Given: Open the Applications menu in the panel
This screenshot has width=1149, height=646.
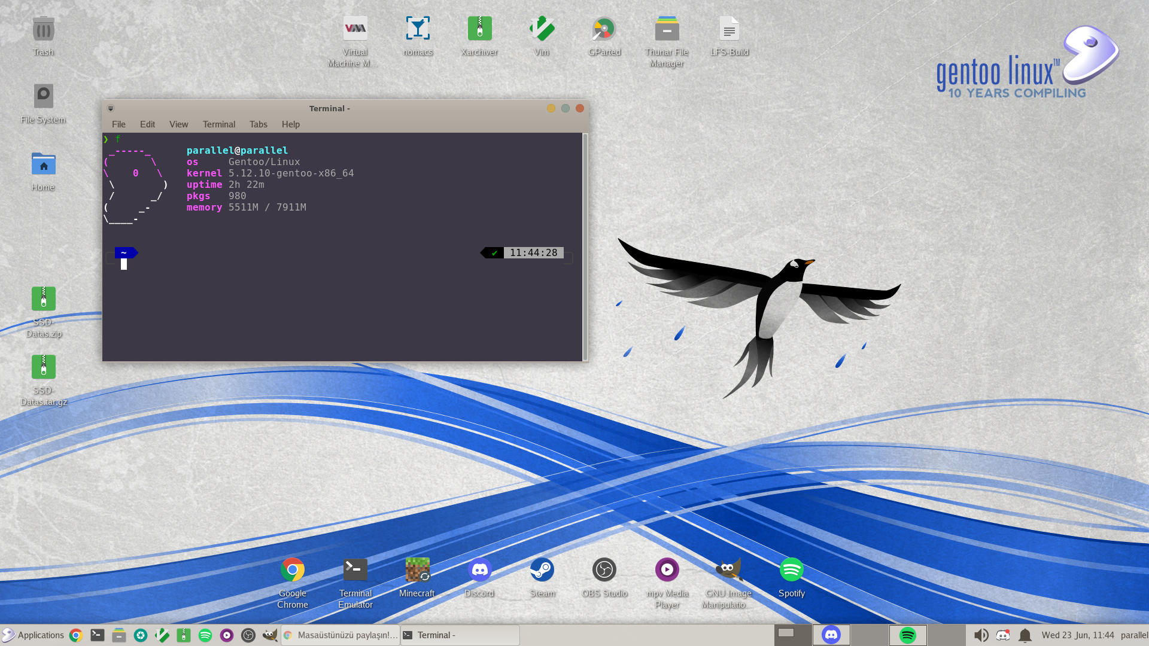Looking at the screenshot, I should pos(33,635).
